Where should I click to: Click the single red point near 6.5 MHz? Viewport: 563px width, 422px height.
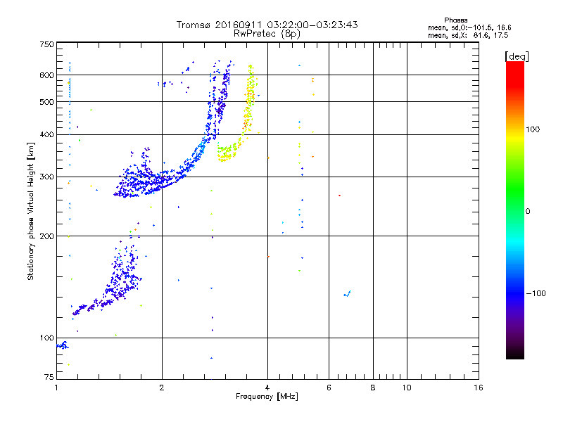tap(339, 196)
